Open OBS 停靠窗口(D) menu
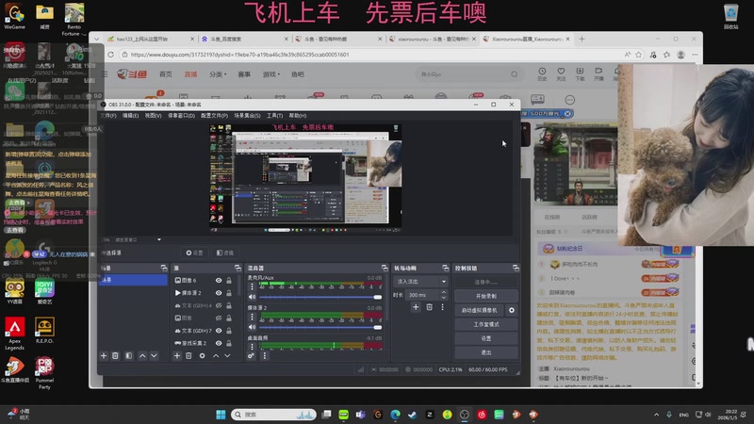 click(x=181, y=115)
